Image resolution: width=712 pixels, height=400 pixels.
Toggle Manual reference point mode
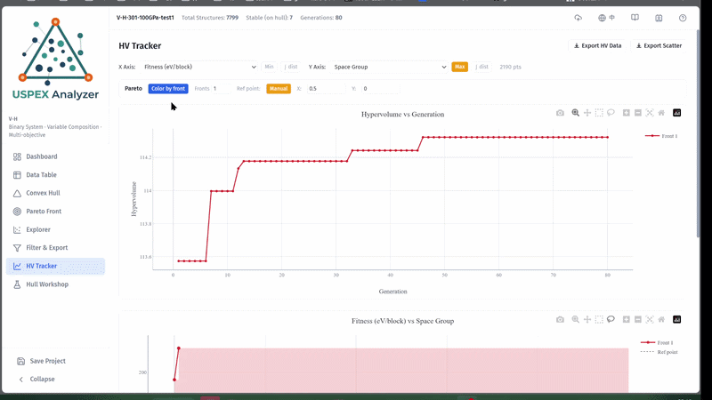coord(279,88)
